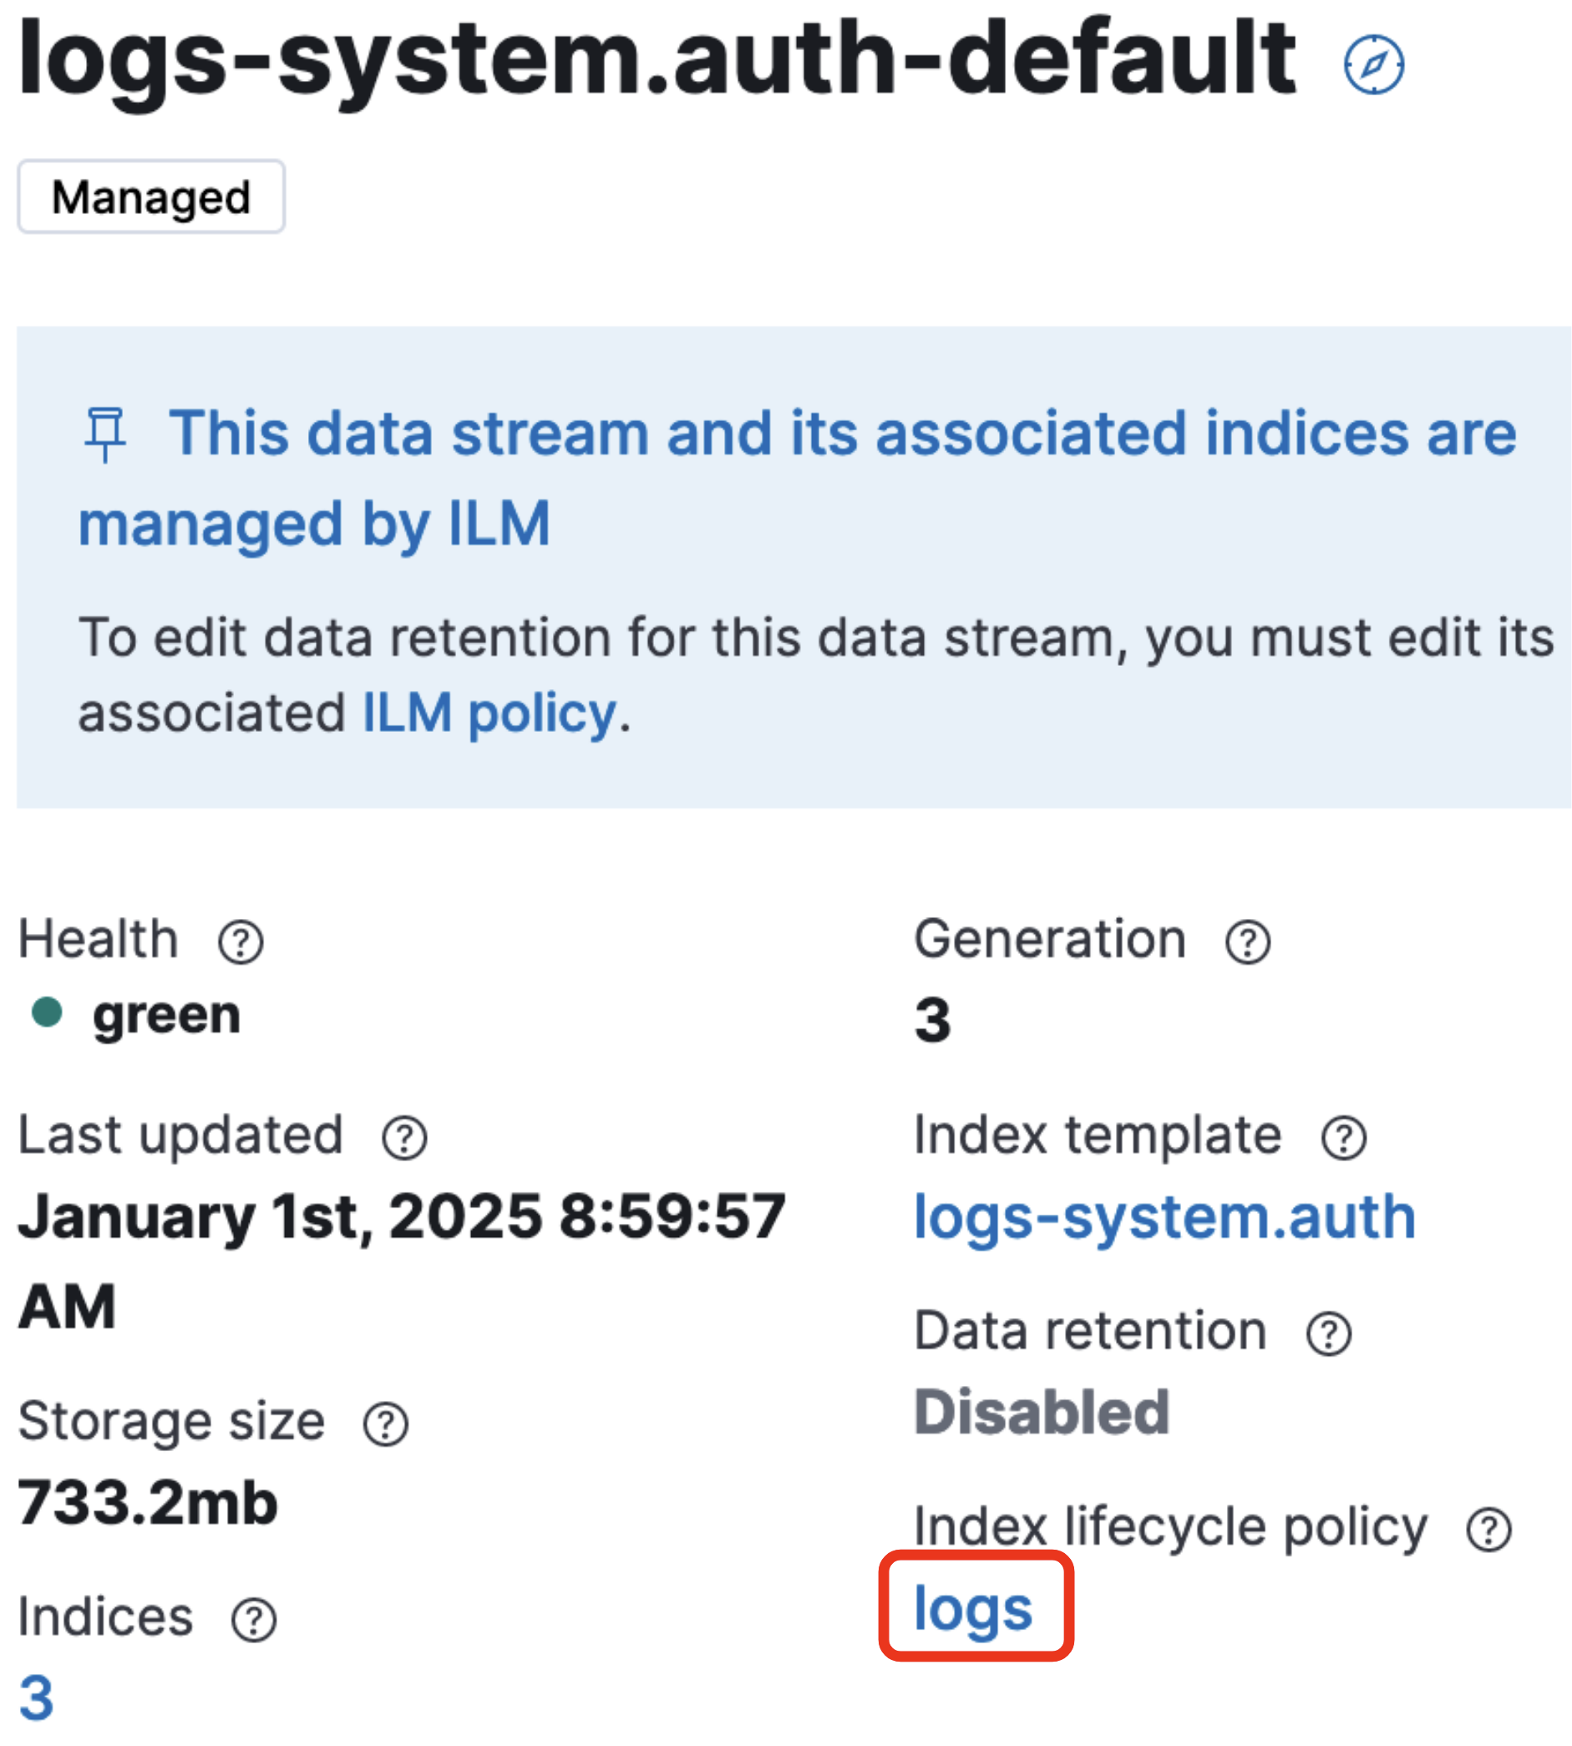Select the data stream title text
The height and width of the screenshot is (1746, 1572).
click(654, 58)
